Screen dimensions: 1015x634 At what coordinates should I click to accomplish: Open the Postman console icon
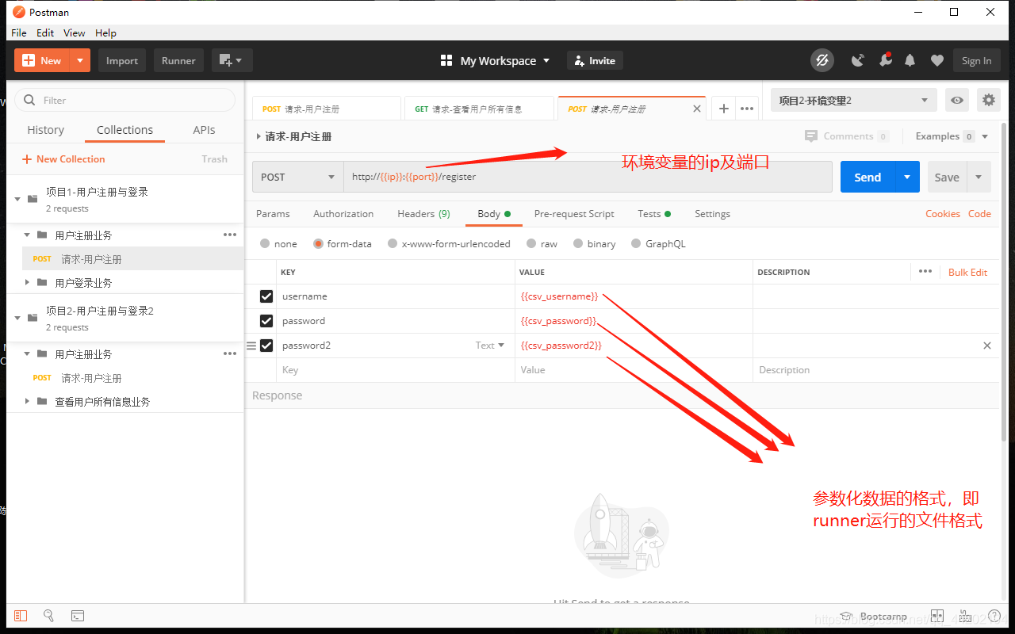(78, 616)
